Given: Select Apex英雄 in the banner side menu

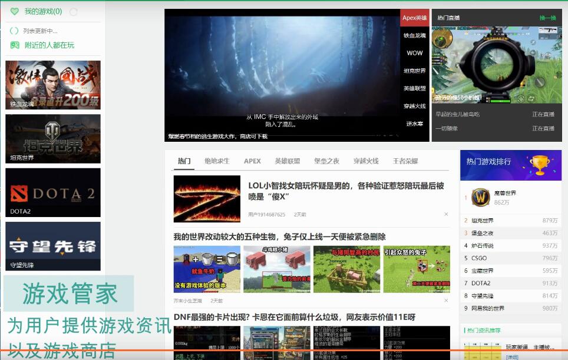Looking at the screenshot, I should (414, 18).
